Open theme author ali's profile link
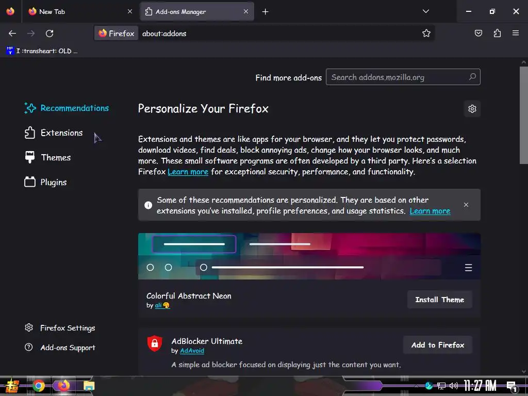Screen dimensions: 528x396 coord(162,305)
